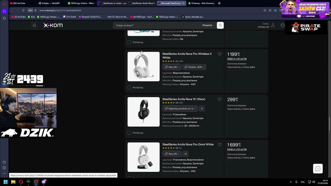Viewport: 331px width, 186px height.
Task: Switch to the Kickaway - Kick Giveaway tab
Action: click(202, 3)
